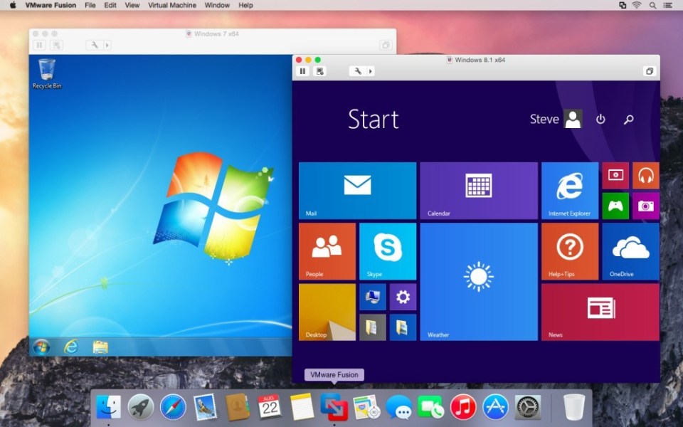Screen dimensions: 683x427
Task: Open Steve user account menu
Action: (x=556, y=120)
